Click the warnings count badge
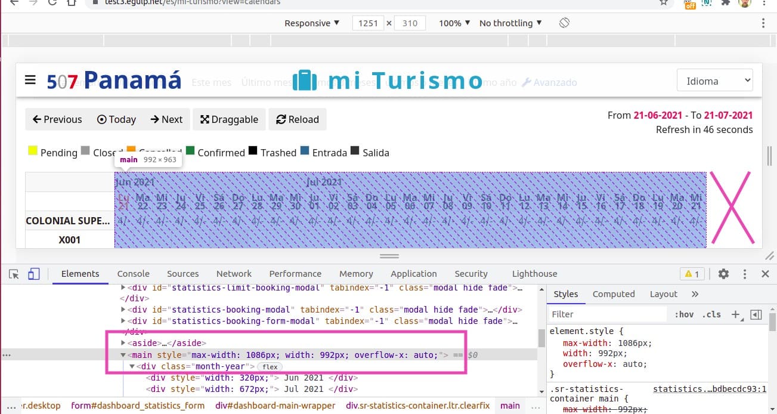 click(692, 274)
